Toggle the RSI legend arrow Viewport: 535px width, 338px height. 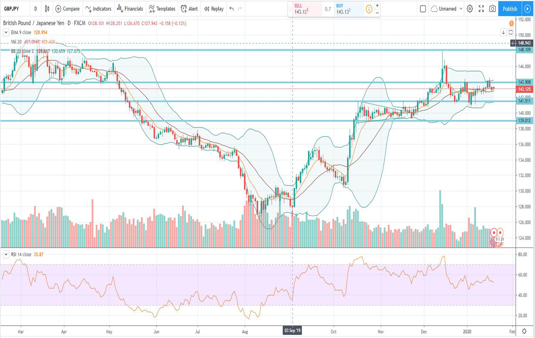tap(6, 255)
